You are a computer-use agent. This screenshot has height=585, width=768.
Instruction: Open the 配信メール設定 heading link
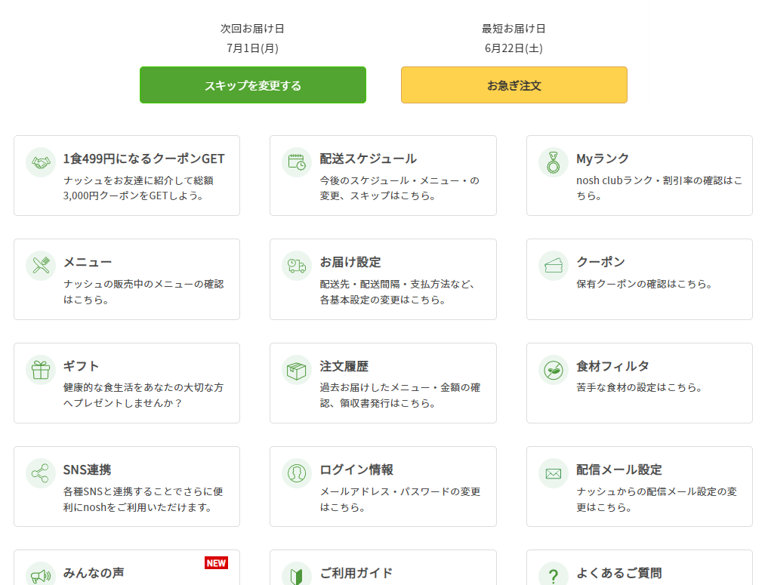click(619, 470)
